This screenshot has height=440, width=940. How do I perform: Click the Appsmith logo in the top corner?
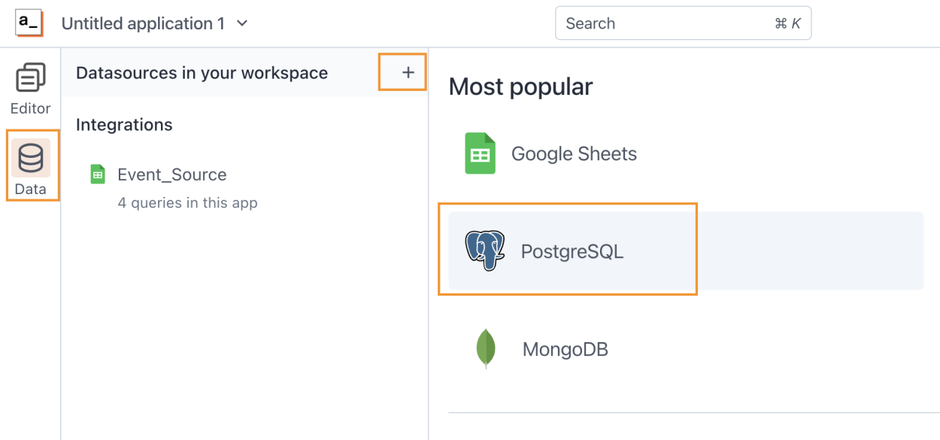(x=26, y=23)
